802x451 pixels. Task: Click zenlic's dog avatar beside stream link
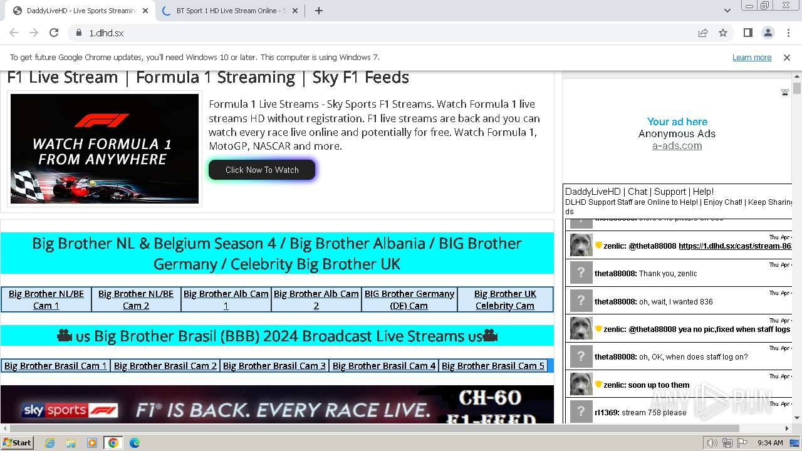pyautogui.click(x=581, y=245)
